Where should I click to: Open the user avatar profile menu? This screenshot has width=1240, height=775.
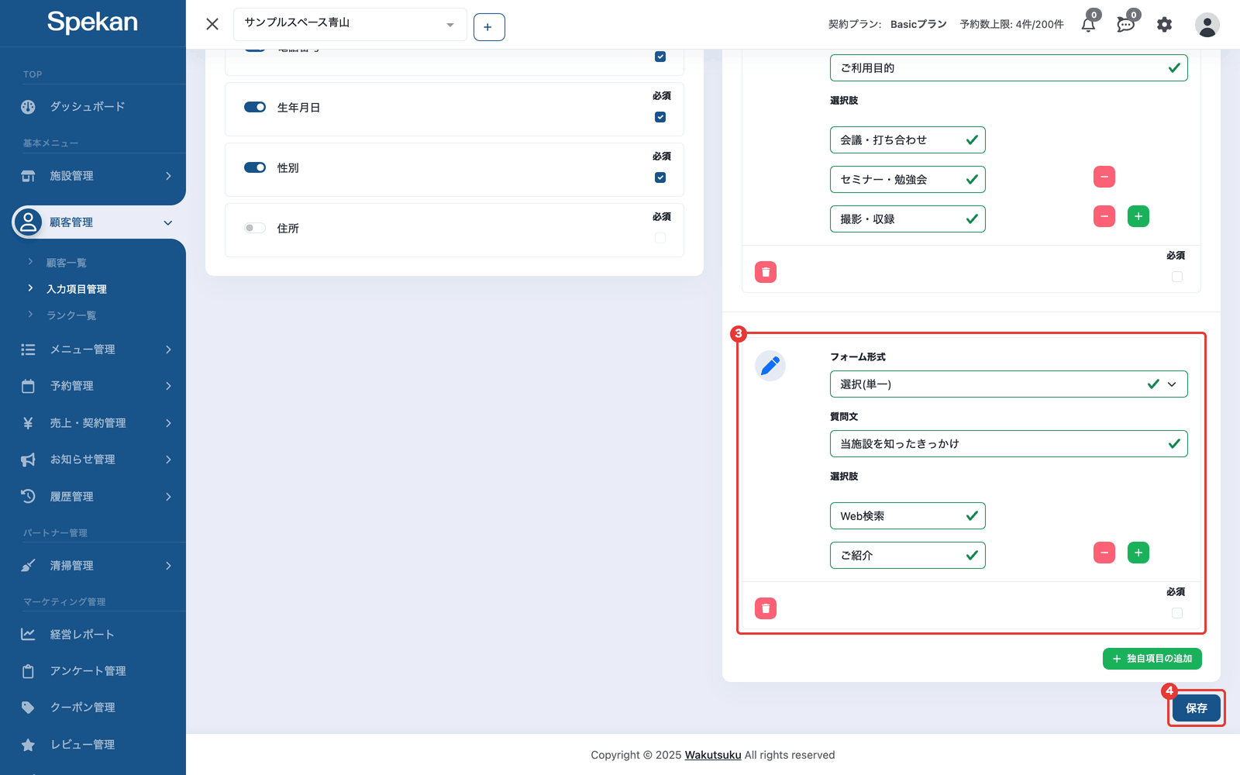click(x=1207, y=25)
